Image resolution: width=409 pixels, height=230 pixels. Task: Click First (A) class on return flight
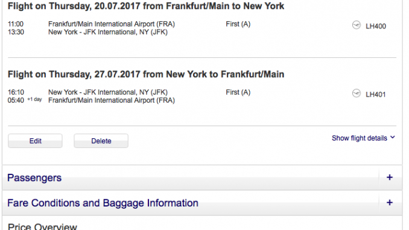coord(238,92)
